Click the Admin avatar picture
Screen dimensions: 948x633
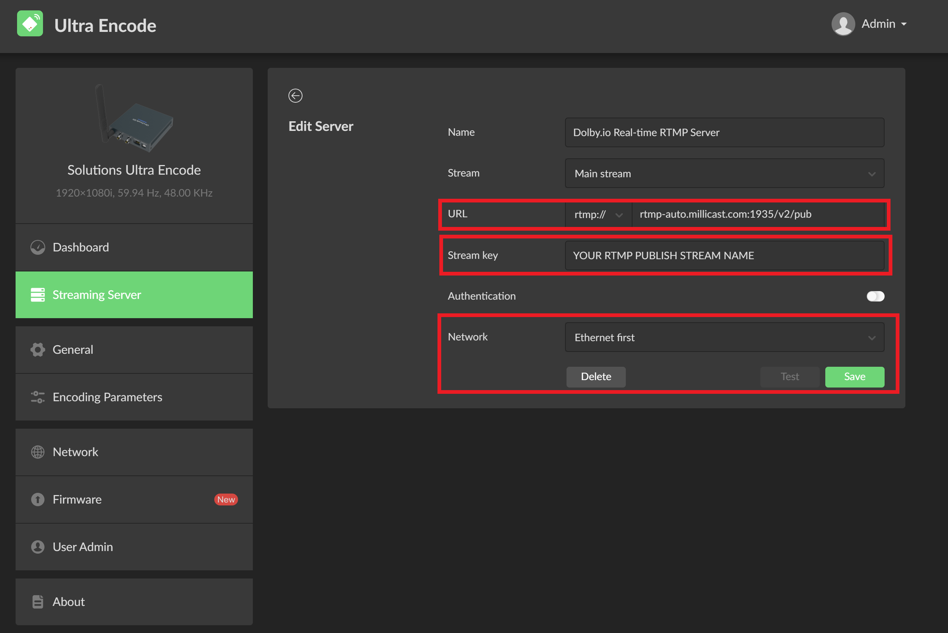tap(843, 24)
